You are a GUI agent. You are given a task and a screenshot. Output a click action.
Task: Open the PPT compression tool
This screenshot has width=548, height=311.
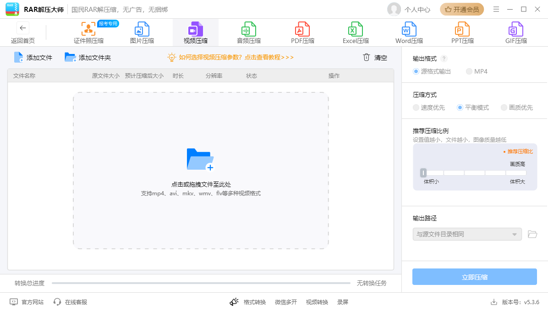coord(462,30)
